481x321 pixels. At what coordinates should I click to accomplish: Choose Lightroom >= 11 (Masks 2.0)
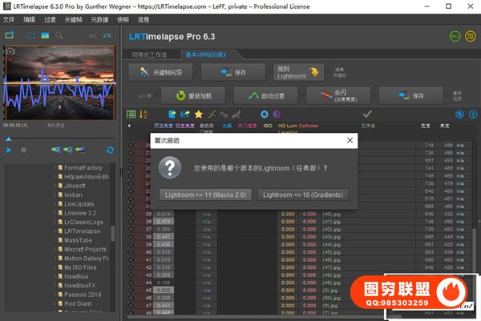coord(206,195)
